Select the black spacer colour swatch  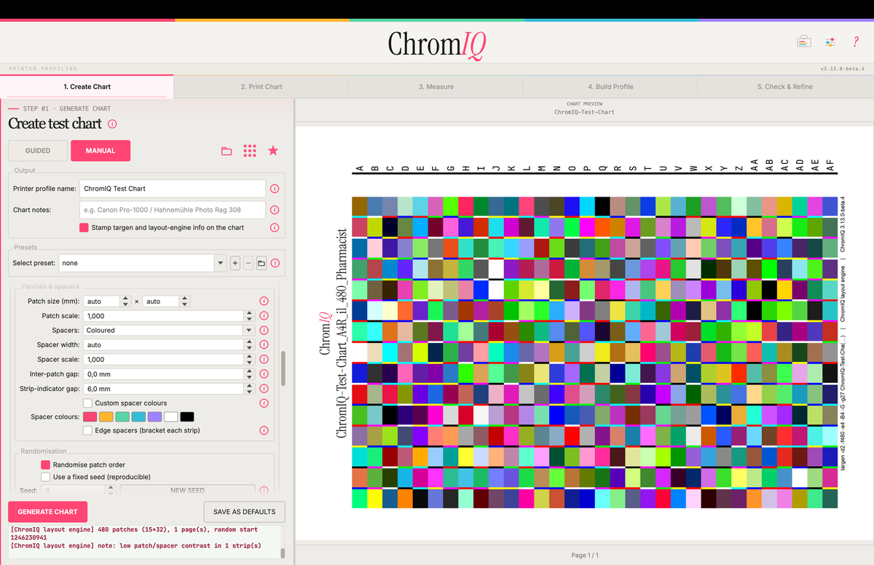[x=187, y=416]
